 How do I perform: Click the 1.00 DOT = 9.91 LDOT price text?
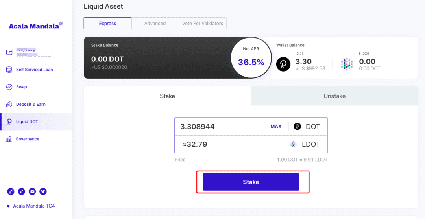tap(302, 160)
